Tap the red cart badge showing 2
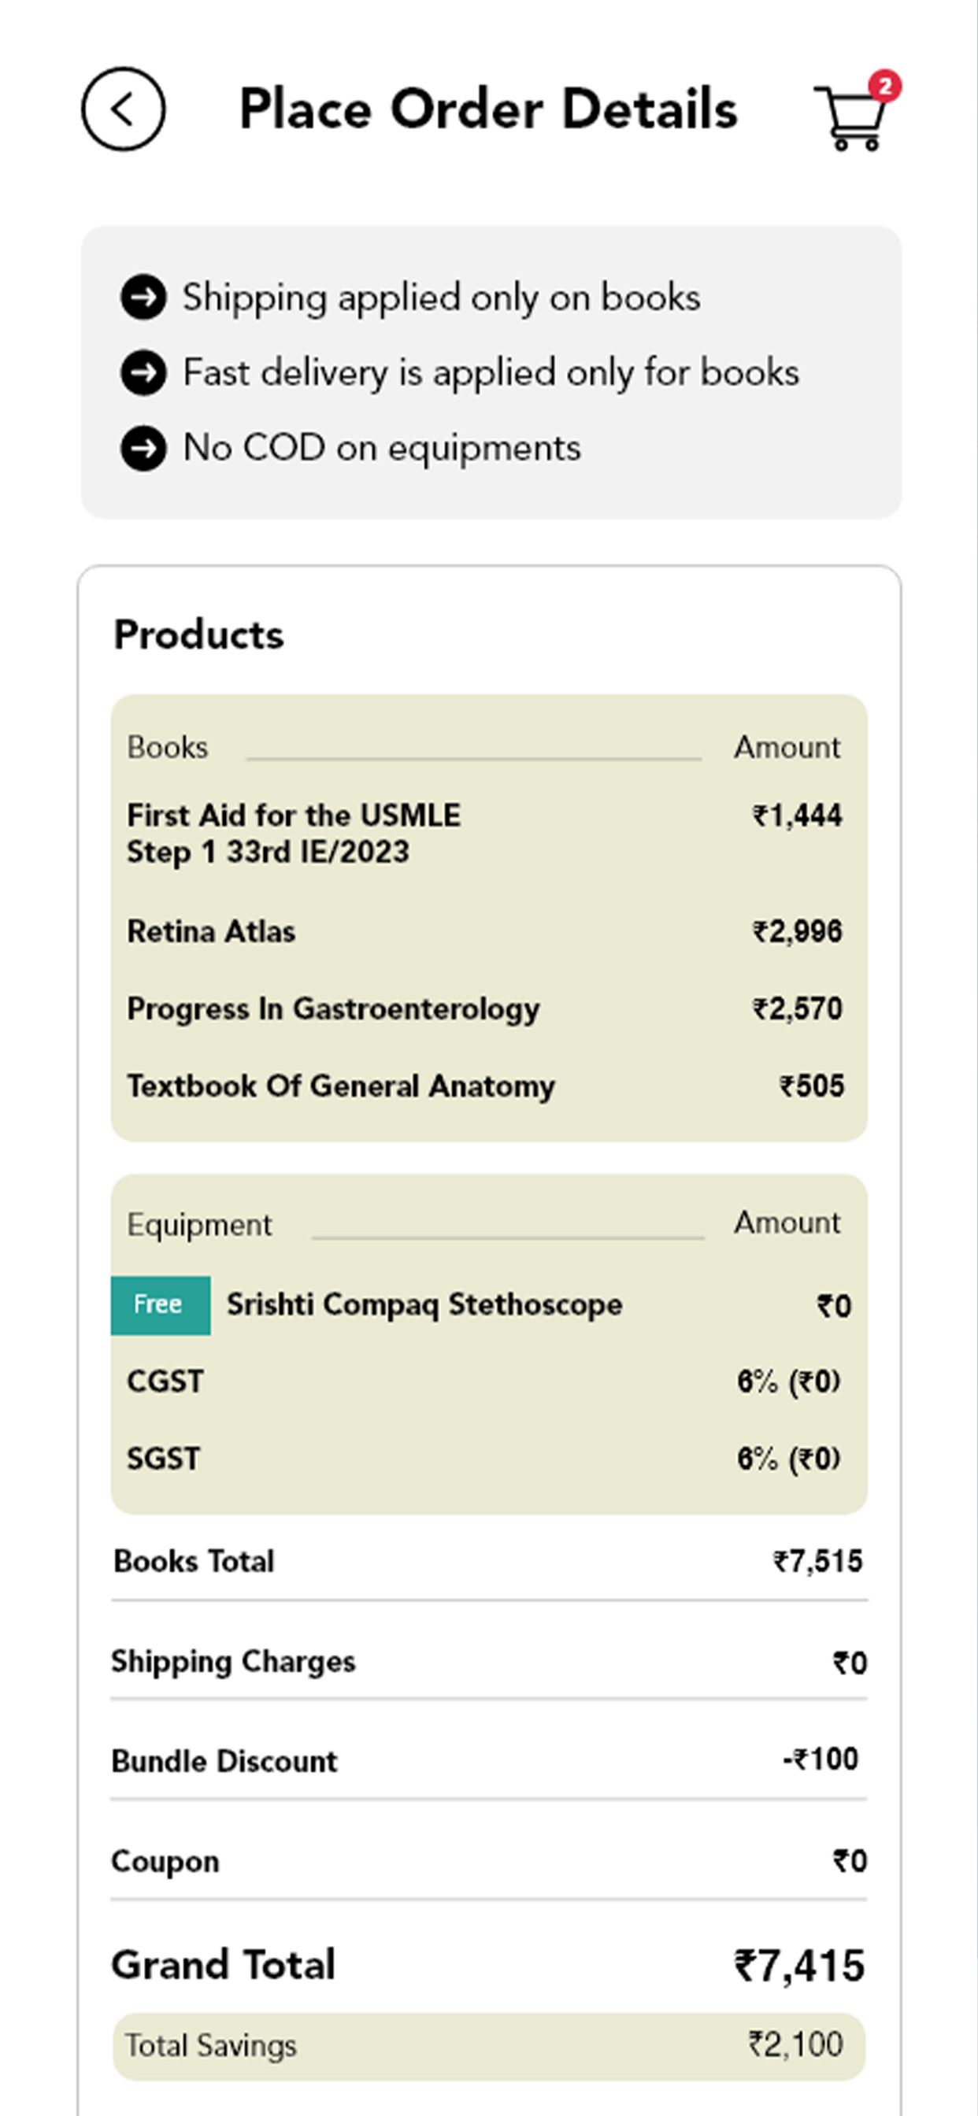The width and height of the screenshot is (978, 2116). (885, 87)
